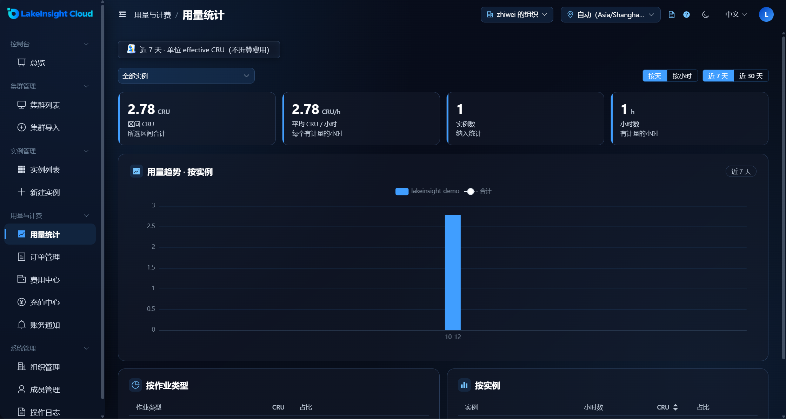This screenshot has width=786, height=419.
Task: Open help via the question mark icon
Action: click(x=686, y=14)
